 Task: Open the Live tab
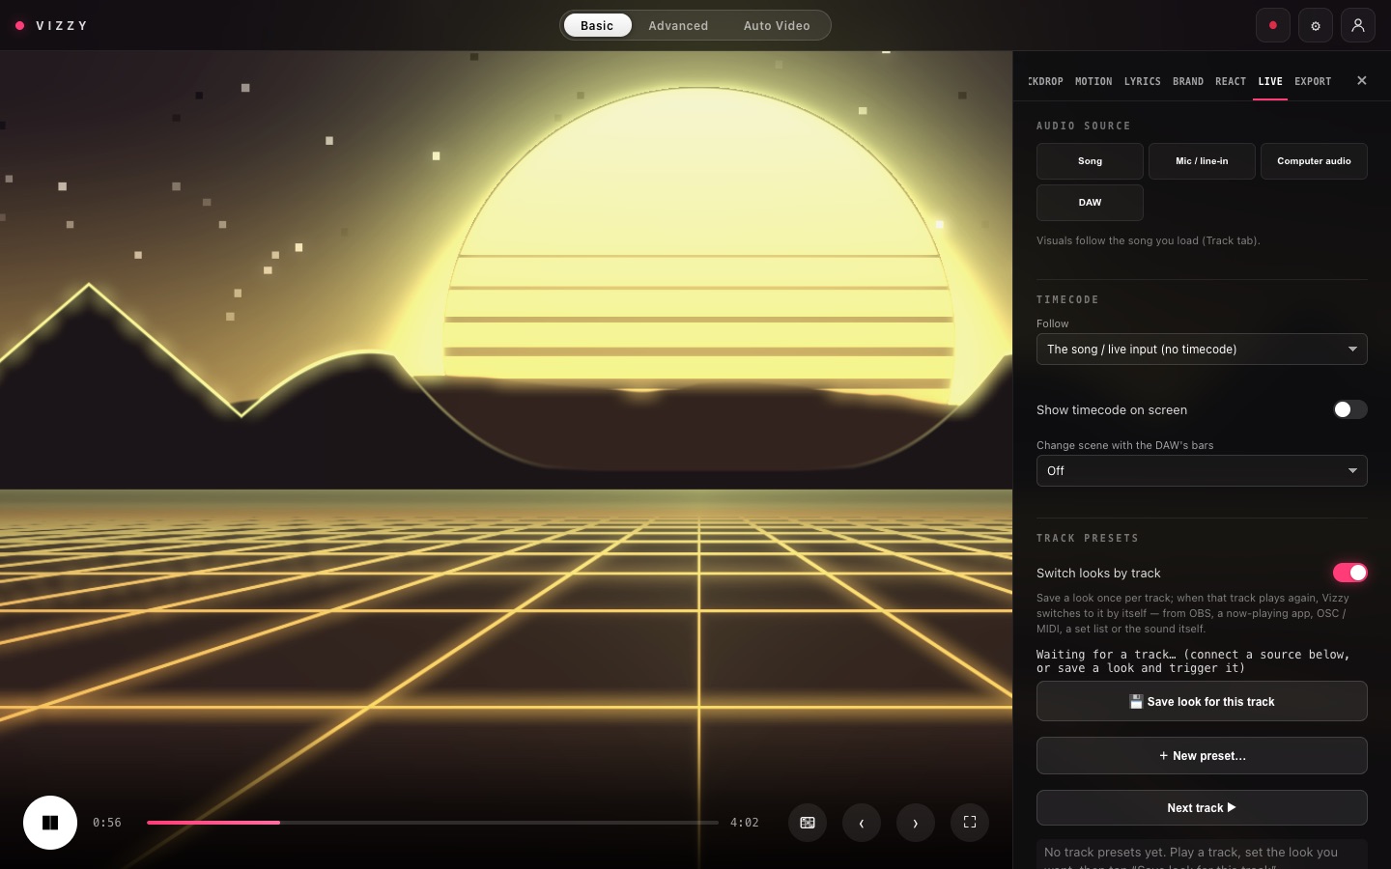(1270, 82)
